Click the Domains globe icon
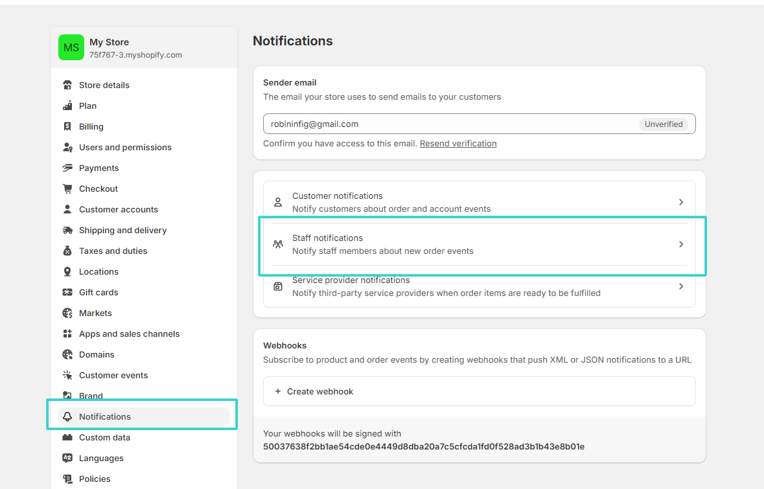764x489 pixels. 67,354
